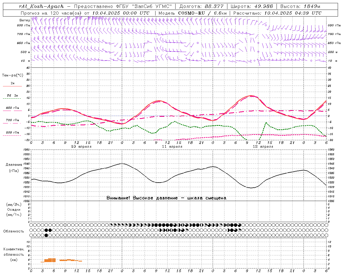Click the 'Td 2м' dew point legend entry

pos(13,95)
